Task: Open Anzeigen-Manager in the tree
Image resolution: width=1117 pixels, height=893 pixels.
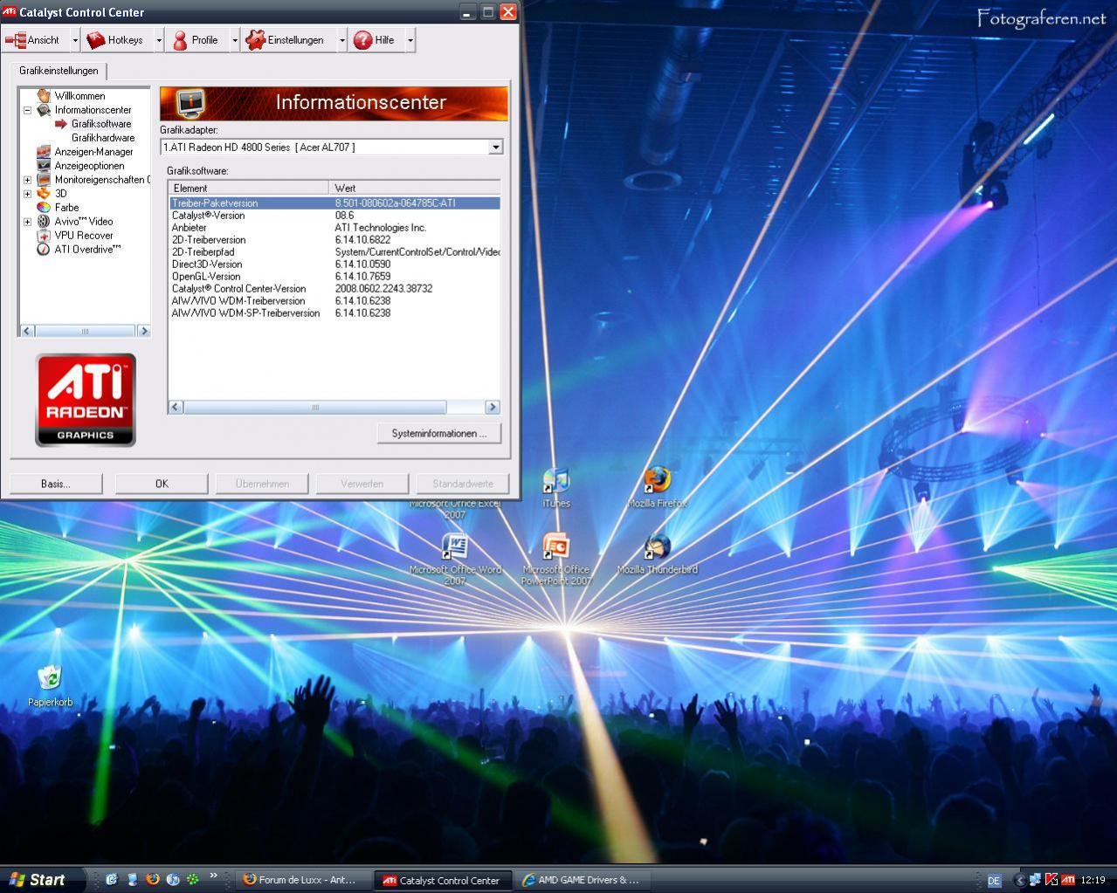Action: click(93, 152)
